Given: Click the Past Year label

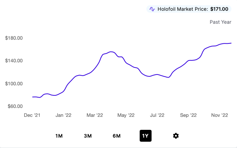Looking at the screenshot, I should [x=221, y=22].
